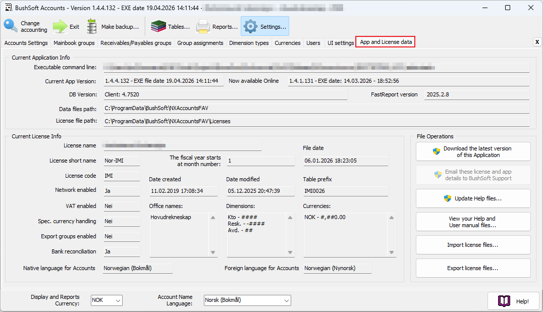Click down arrow in Office names list
This screenshot has height=312, width=543.
tap(213, 252)
